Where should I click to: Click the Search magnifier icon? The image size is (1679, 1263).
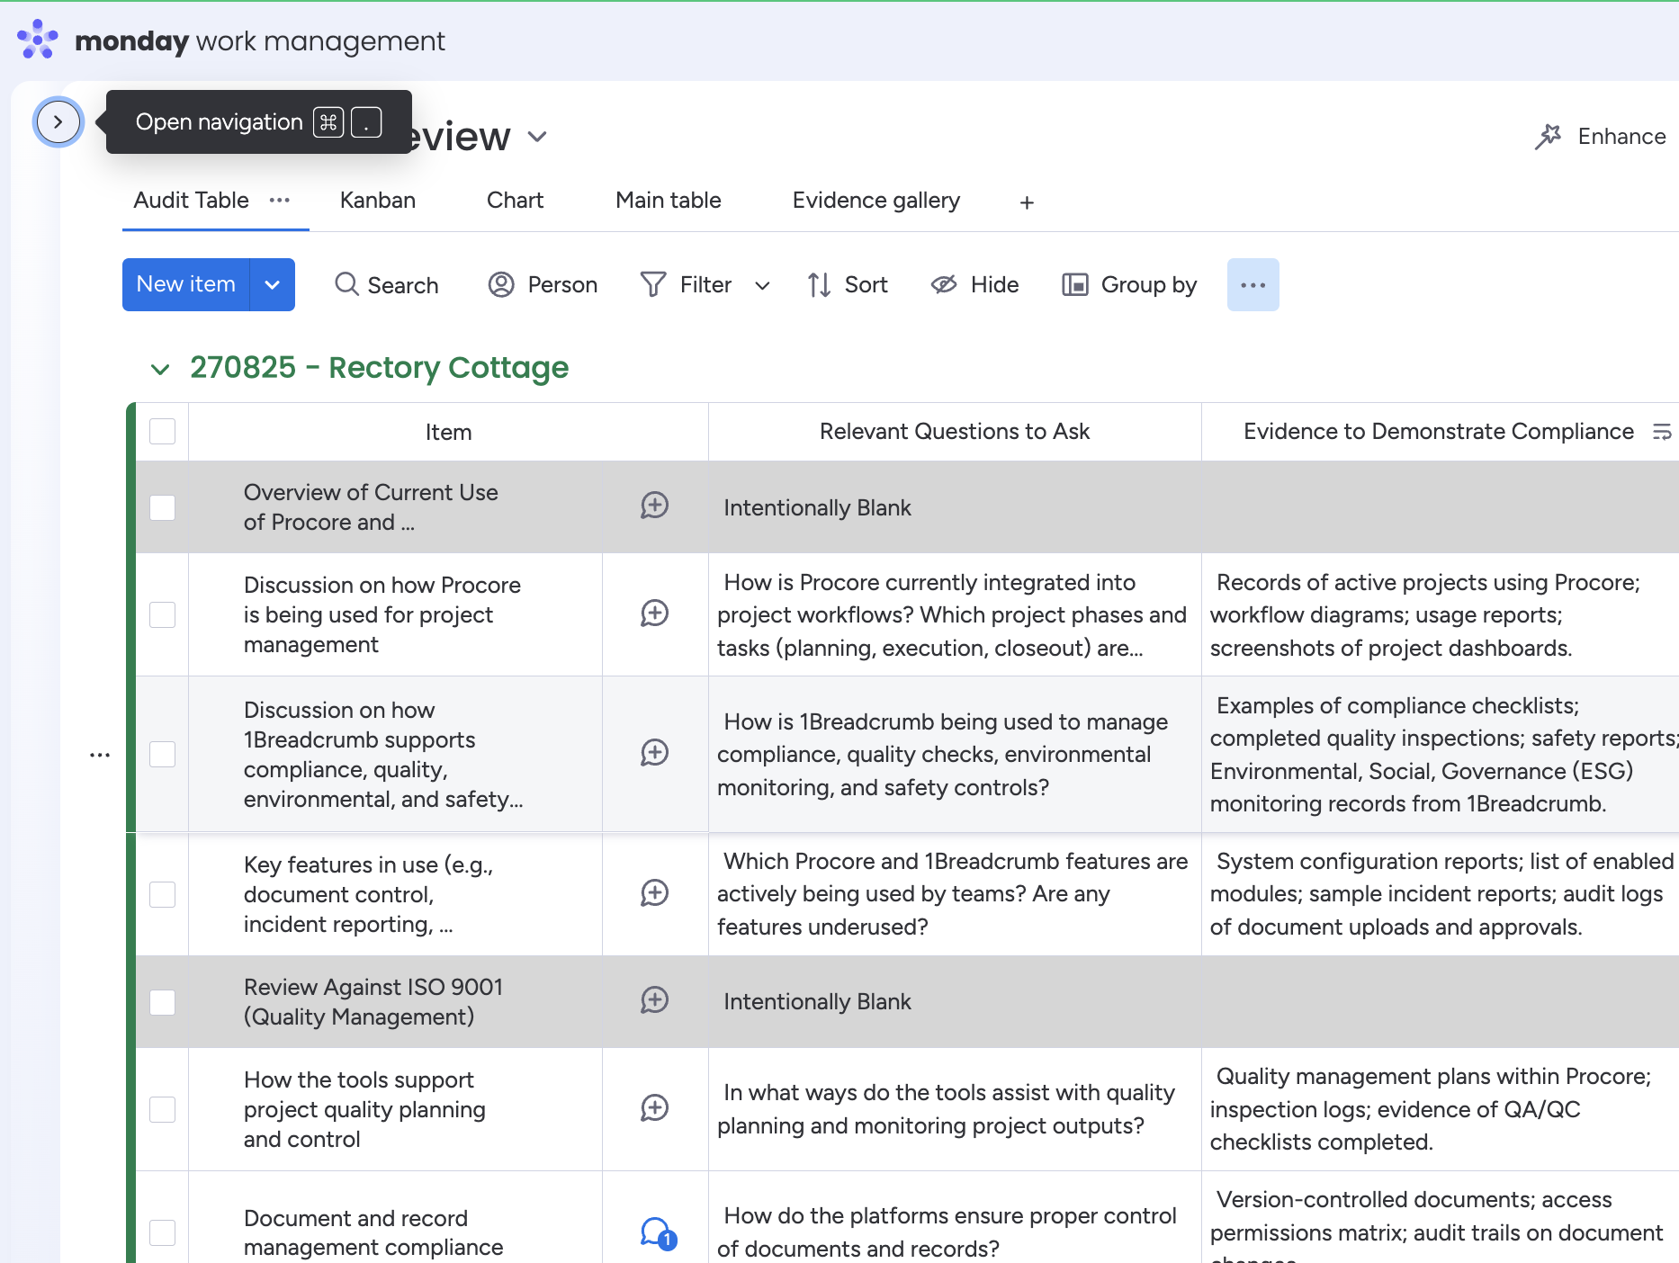pyautogui.click(x=346, y=284)
